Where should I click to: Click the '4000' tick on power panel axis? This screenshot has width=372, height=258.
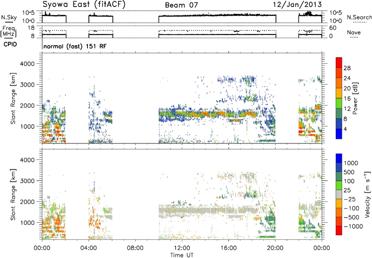[x=27, y=64]
